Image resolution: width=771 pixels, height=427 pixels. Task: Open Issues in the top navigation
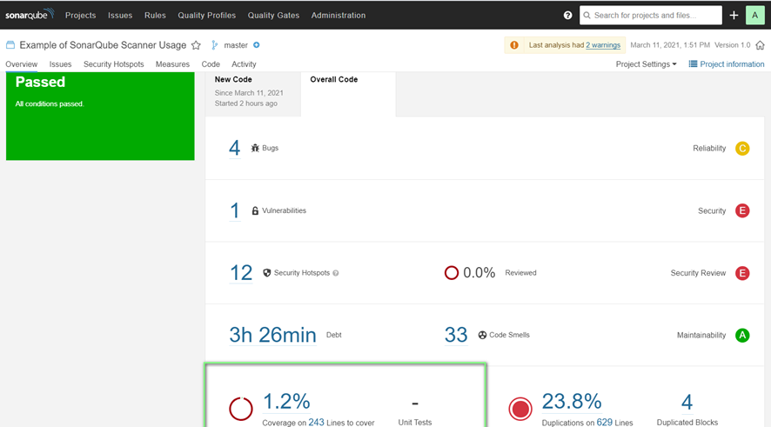120,16
